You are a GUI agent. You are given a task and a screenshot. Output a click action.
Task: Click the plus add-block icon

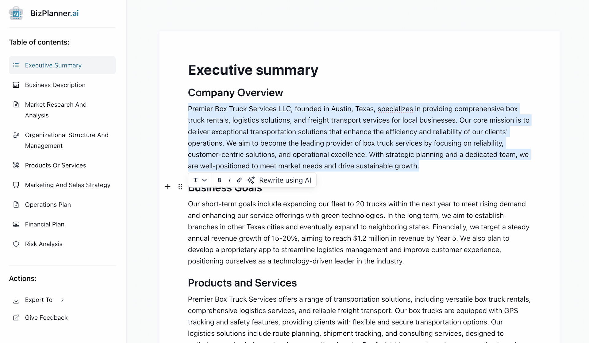(x=168, y=187)
